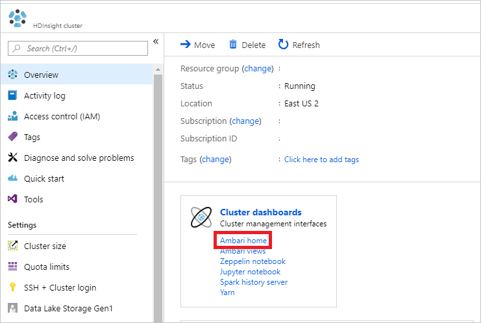Click here to add tags link
481x323 pixels.
[x=321, y=160]
